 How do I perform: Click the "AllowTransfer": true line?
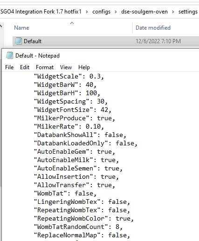click(x=75, y=185)
